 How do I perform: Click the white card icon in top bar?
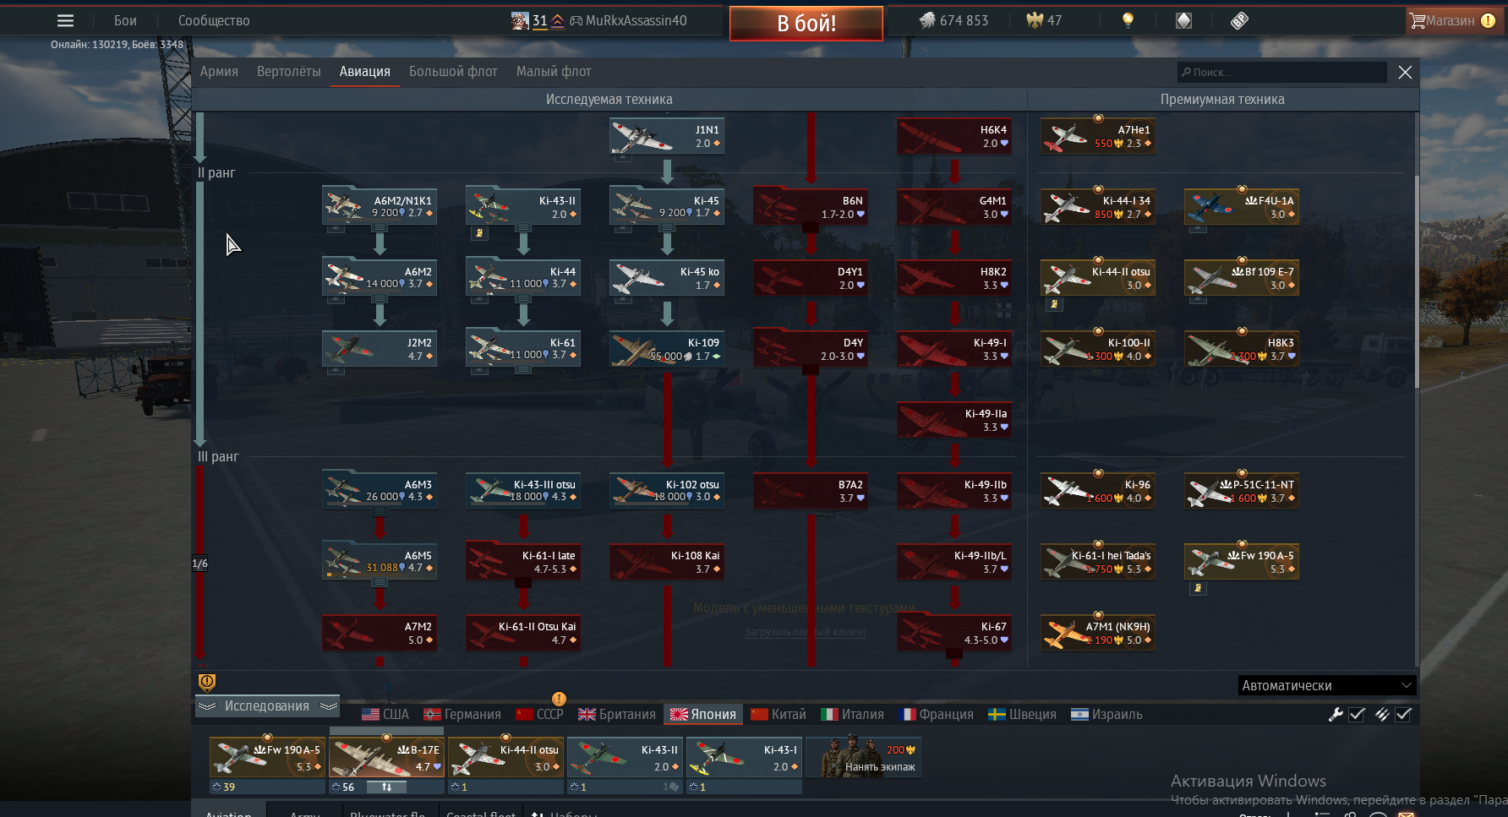pyautogui.click(x=1183, y=20)
